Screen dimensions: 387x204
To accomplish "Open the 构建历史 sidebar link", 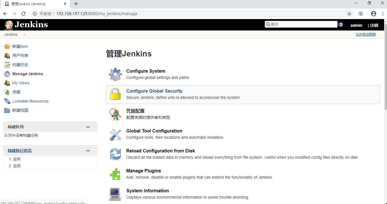I will click(x=20, y=65).
